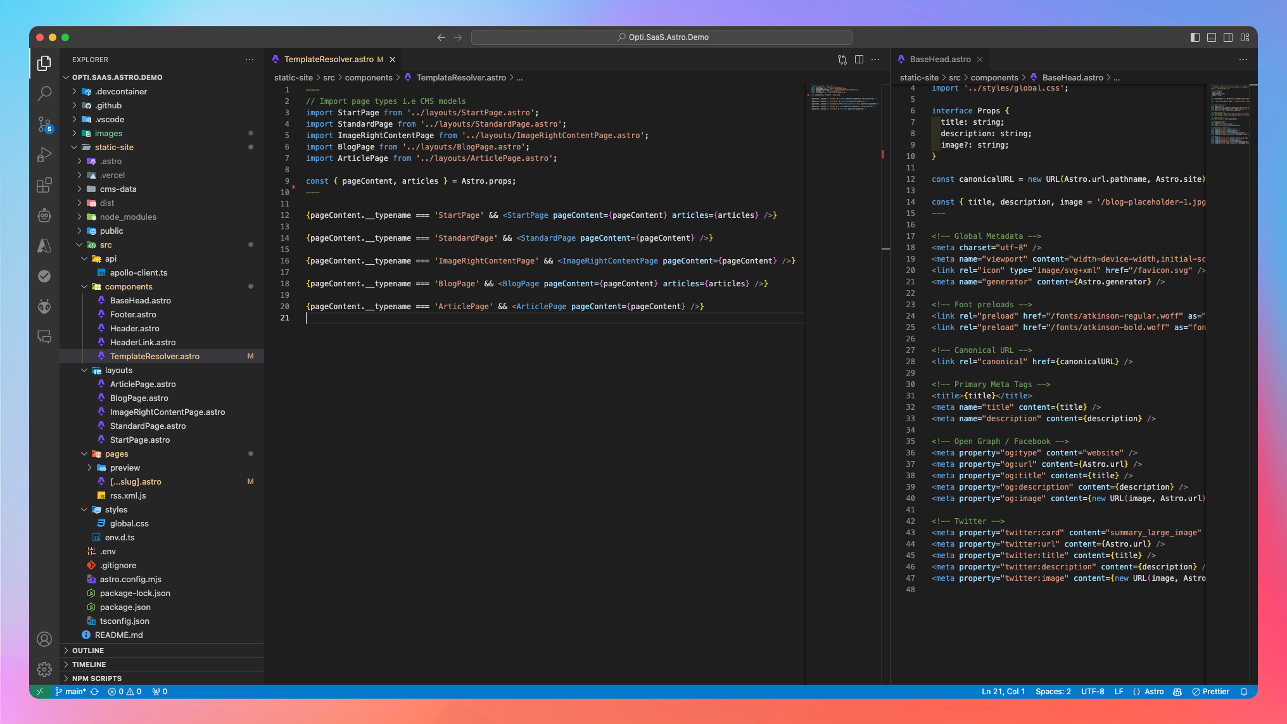
Task: Select the Extensions icon in activity bar
Action: tap(45, 186)
